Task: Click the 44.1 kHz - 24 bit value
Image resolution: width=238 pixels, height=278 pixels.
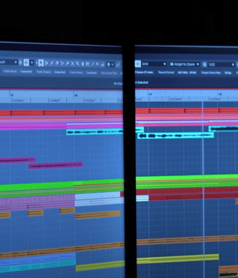Action: click(x=187, y=73)
